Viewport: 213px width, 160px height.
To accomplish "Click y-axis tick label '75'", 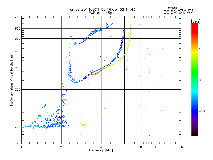I will click(x=19, y=143).
